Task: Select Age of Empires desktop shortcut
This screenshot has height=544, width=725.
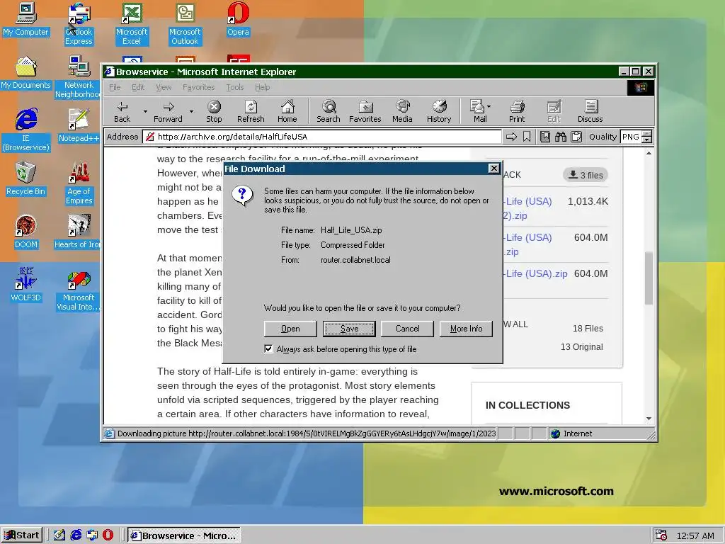Action: coord(79,183)
